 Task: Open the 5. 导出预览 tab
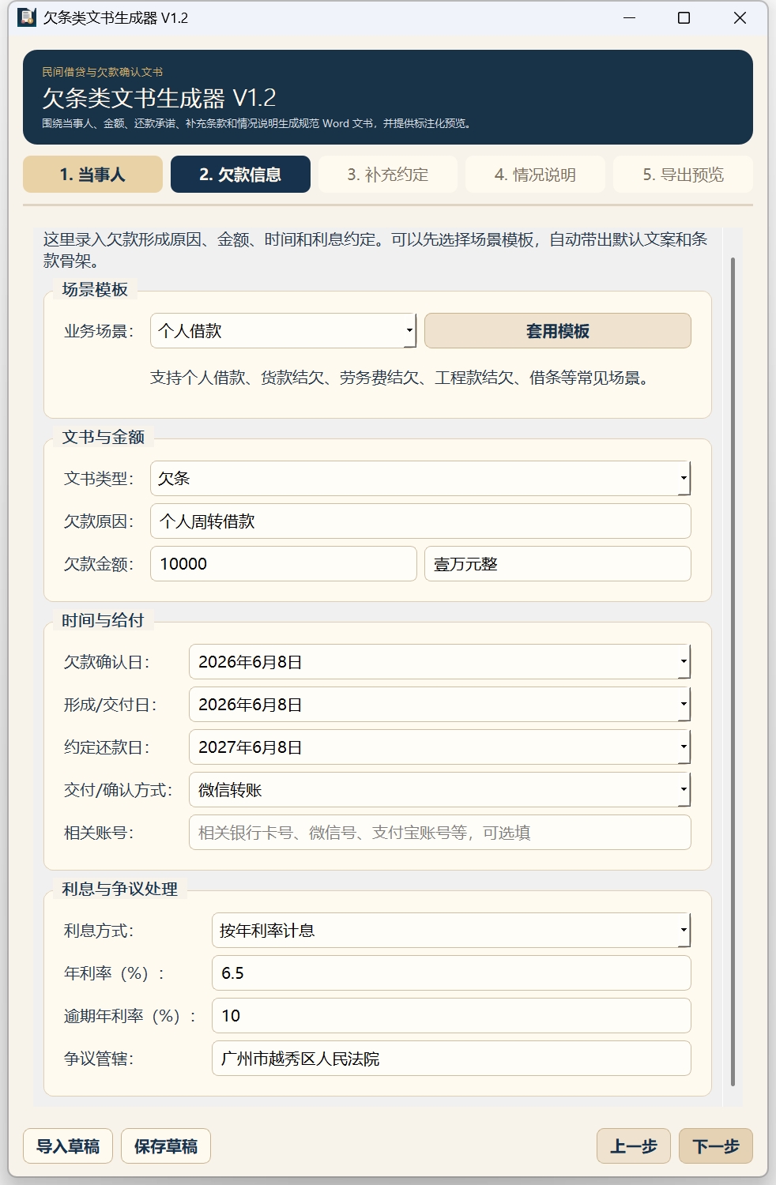(683, 175)
